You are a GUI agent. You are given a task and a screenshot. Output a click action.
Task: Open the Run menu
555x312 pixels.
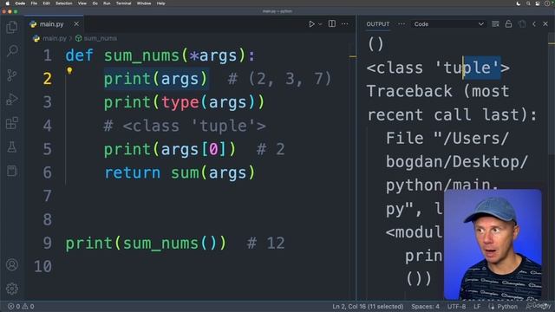pyautogui.click(x=107, y=3)
